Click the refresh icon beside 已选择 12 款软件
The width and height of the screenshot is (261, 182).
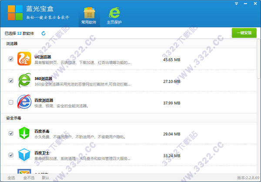pos(43,33)
